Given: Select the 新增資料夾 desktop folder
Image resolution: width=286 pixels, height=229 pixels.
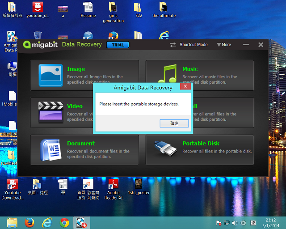Looking at the screenshot, I should click(x=12, y=10).
